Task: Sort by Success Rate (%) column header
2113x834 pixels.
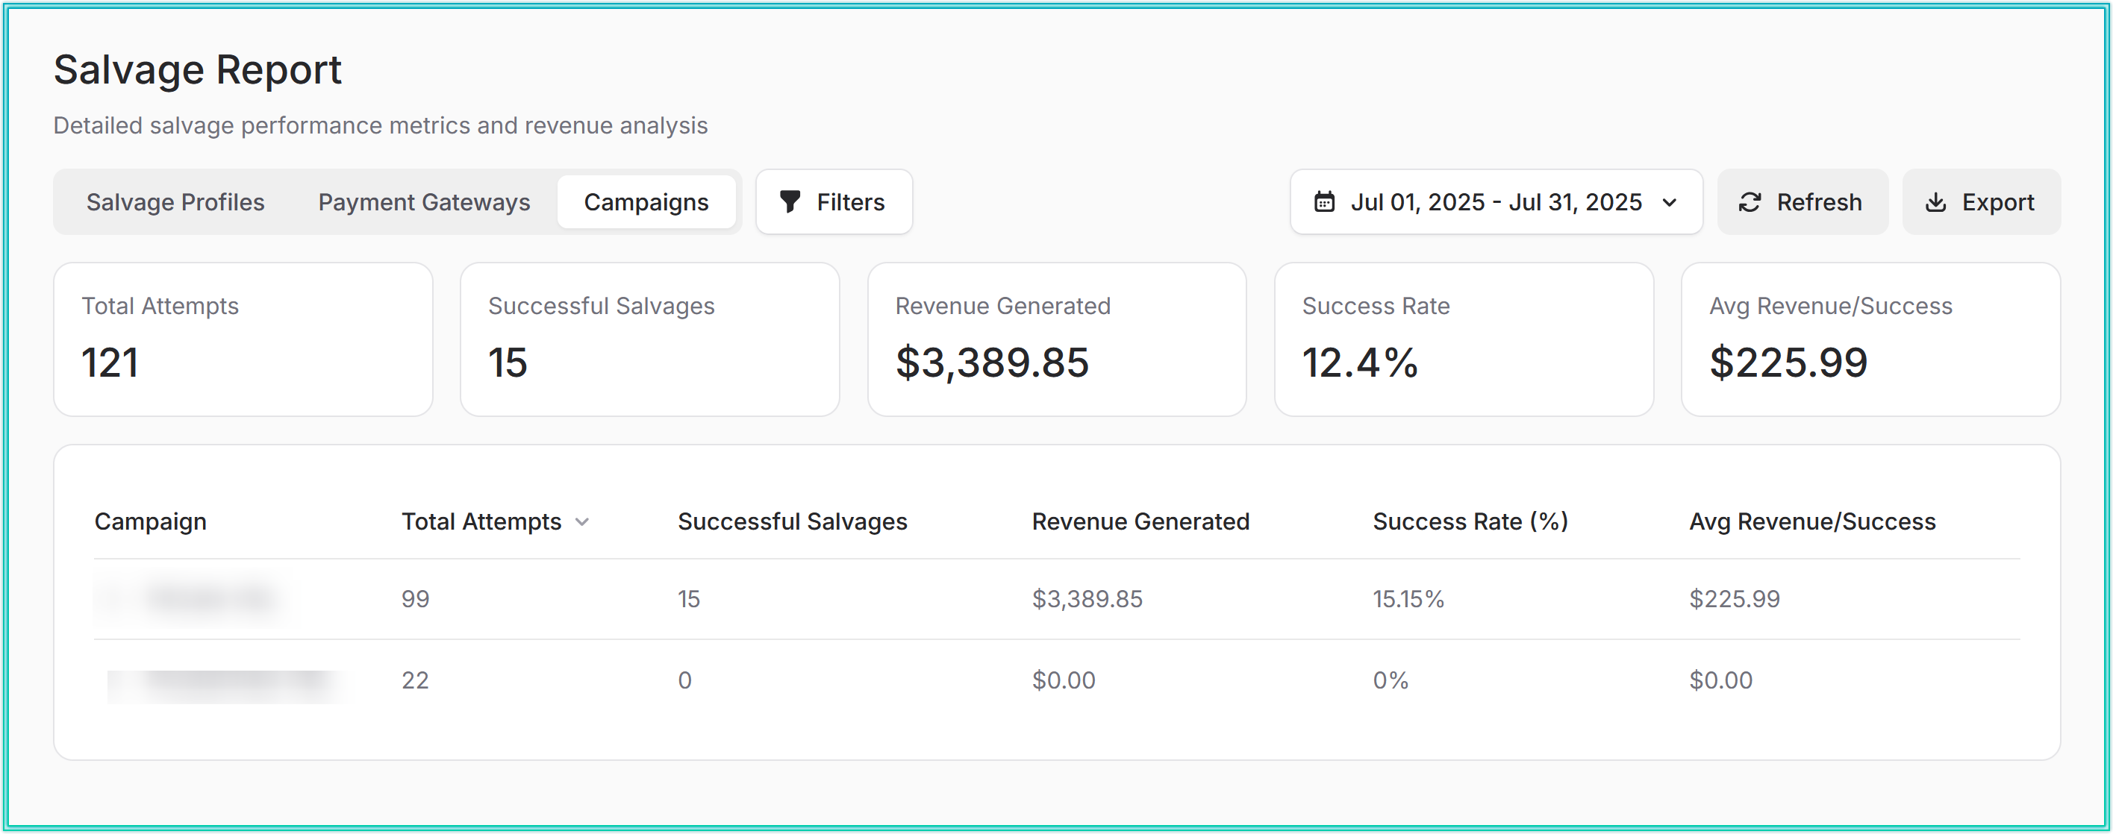Action: pyautogui.click(x=1469, y=521)
